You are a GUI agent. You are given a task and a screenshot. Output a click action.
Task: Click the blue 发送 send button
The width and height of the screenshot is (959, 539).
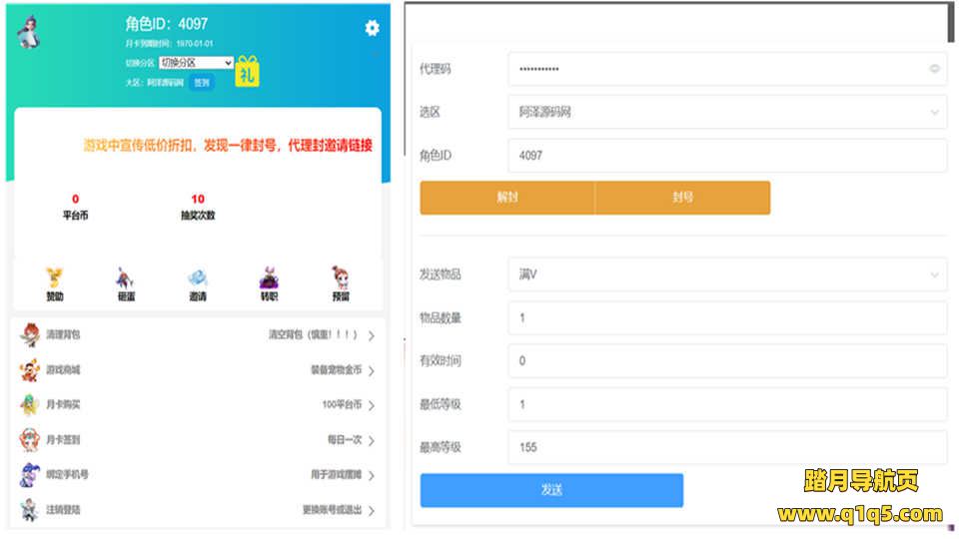click(x=551, y=490)
